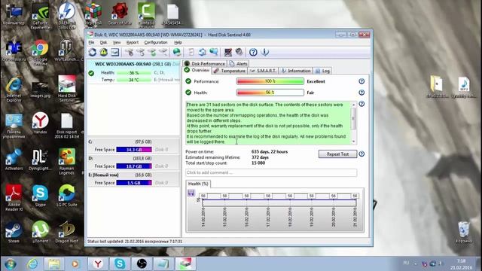Image resolution: width=482 pixels, height=271 pixels.
Task: Open the Skype desktop icon
Action: pos(40,196)
